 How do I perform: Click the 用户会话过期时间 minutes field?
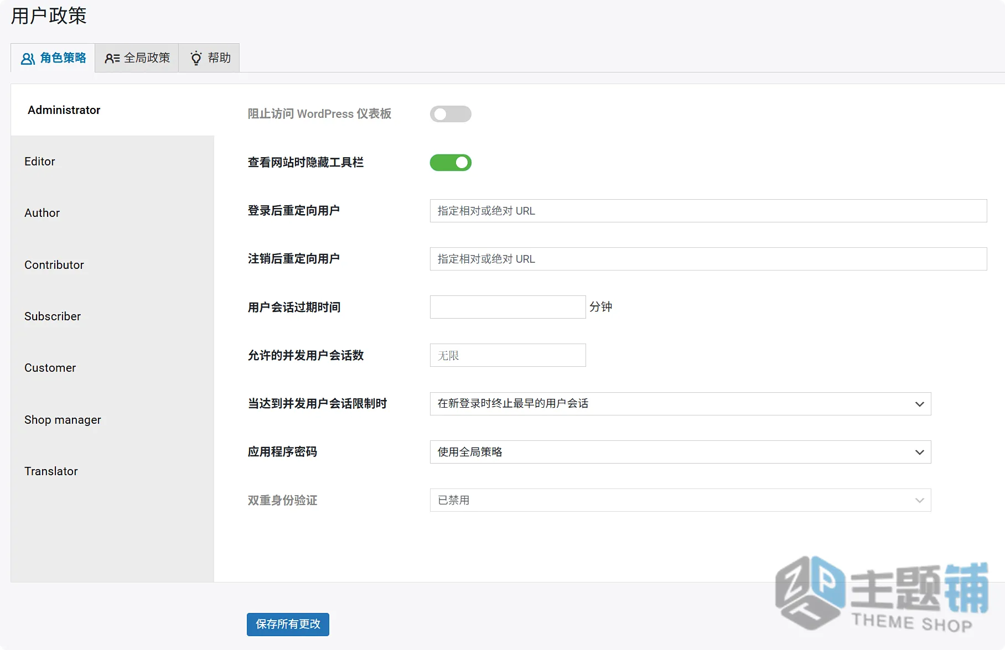pyautogui.click(x=507, y=307)
